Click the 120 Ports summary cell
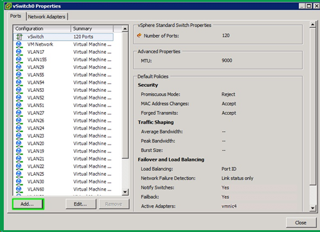The image size is (320, 232). tap(83, 37)
